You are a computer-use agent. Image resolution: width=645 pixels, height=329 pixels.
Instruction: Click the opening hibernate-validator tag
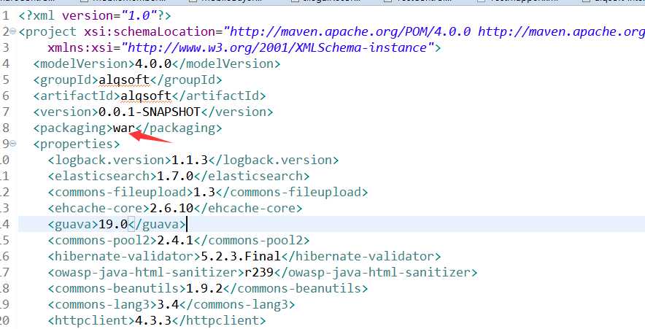[x=124, y=256]
